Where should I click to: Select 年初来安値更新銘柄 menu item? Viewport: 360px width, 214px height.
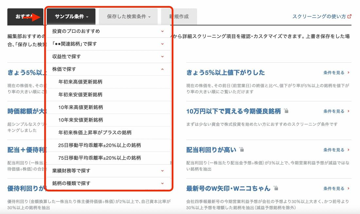pyautogui.click(x=109, y=95)
